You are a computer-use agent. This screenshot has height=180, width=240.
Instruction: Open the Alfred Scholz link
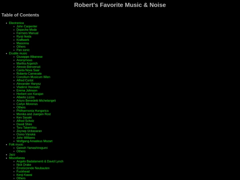[25, 121]
